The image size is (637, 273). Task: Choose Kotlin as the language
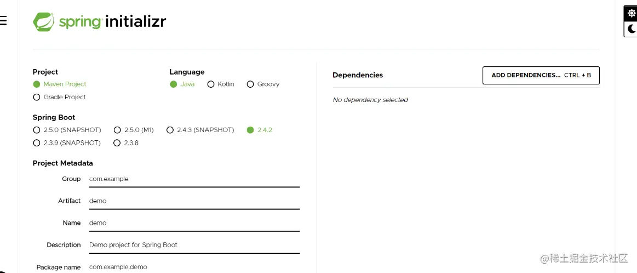point(221,84)
